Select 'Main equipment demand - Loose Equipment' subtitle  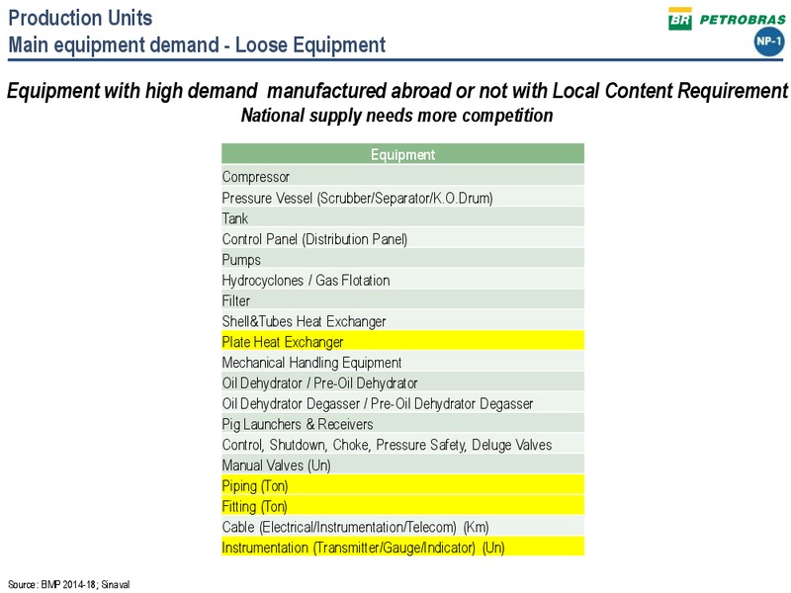(197, 44)
